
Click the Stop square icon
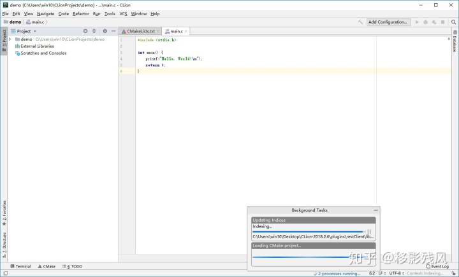click(x=442, y=22)
